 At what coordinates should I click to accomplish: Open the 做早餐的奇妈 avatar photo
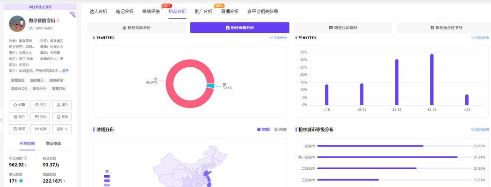tap(17, 23)
